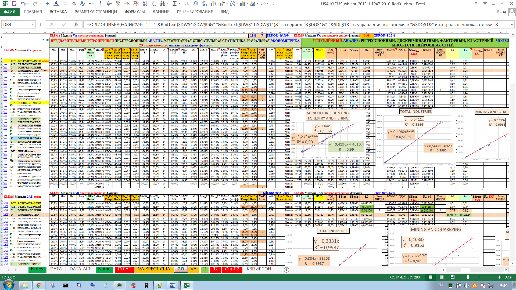Click the Undo arrow icon
Image resolution: width=516 pixels, height=290 pixels.
click(23, 4)
